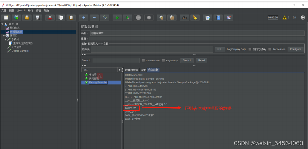Click the remote engines icon at top right
The image size is (308, 149).
pos(303,18)
